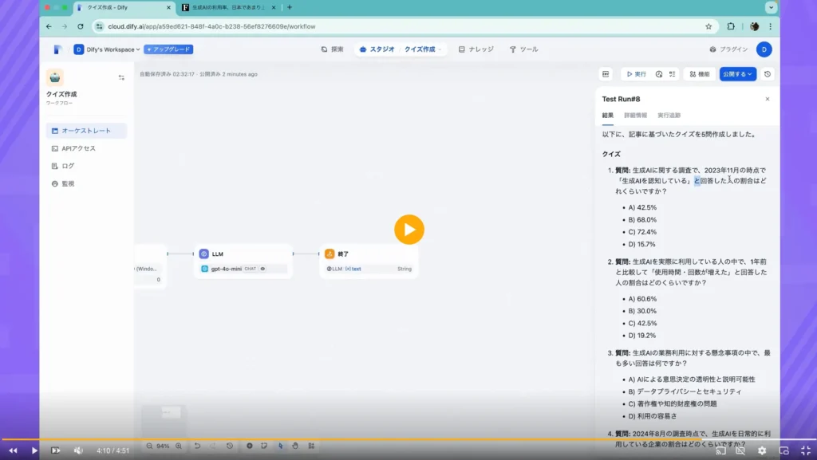Screen dimensions: 817x460
Task: Open the checklist icon beside run
Action: (x=673, y=74)
